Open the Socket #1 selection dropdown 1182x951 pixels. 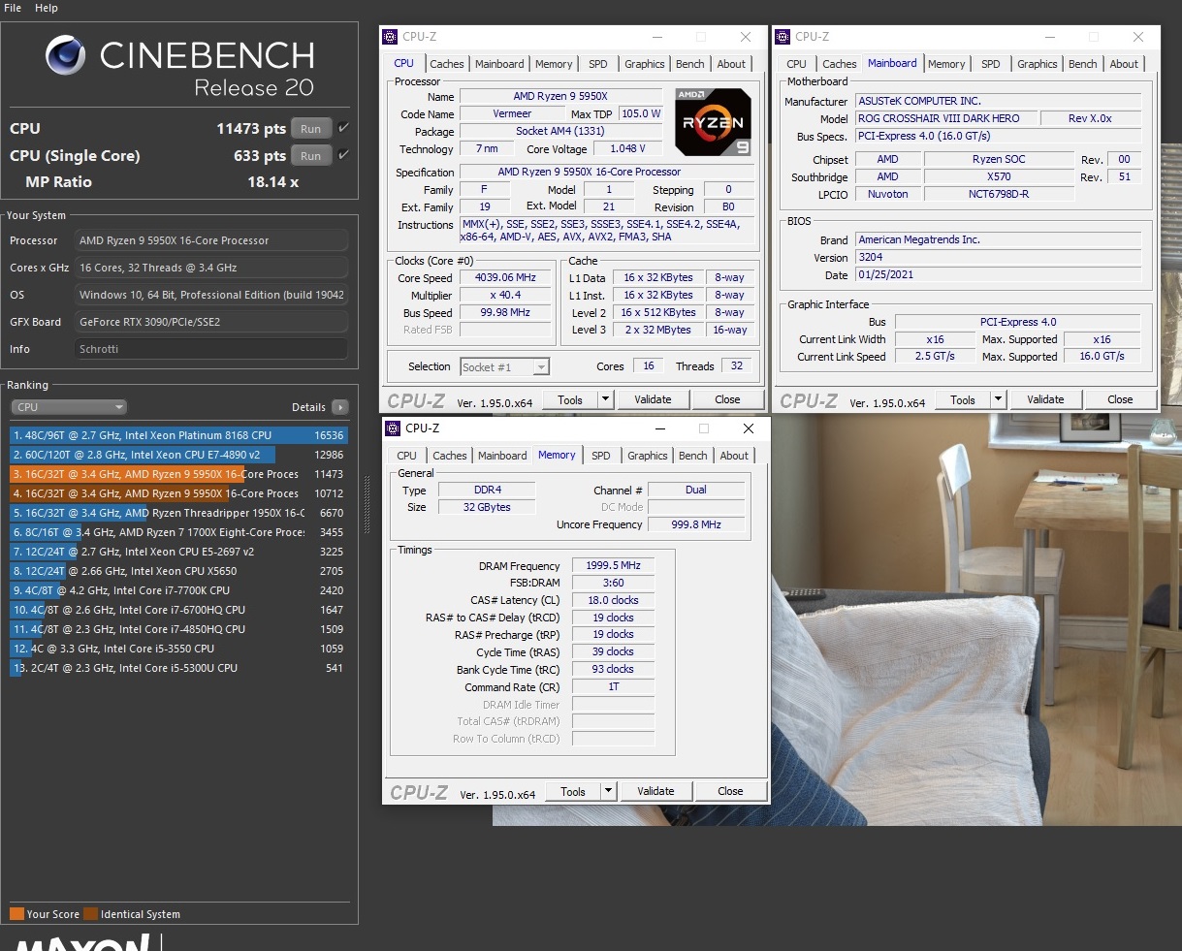click(504, 366)
